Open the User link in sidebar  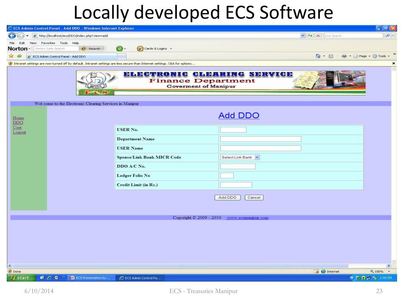coord(17,127)
